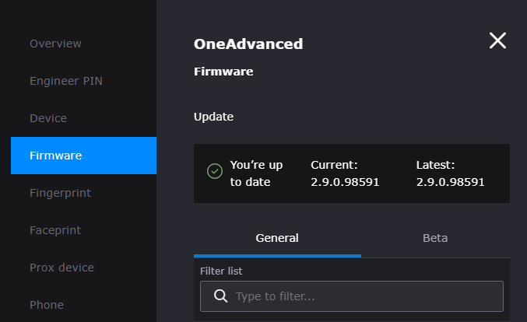Click the Current version 2.9.0.98591 text
Viewport: 527px width, 322px height.
[x=345, y=182]
